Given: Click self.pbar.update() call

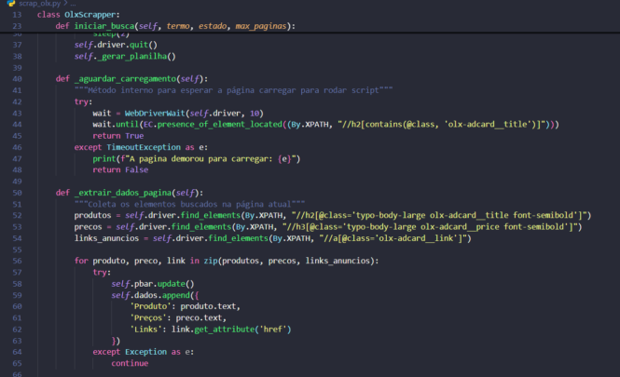Looking at the screenshot, I should [x=152, y=283].
